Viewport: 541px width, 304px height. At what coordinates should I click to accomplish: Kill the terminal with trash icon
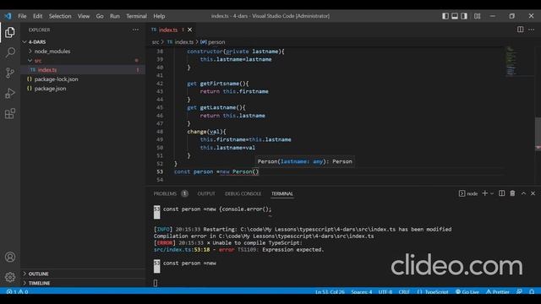[x=513, y=193]
